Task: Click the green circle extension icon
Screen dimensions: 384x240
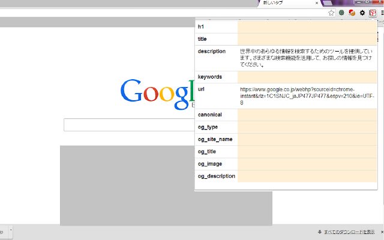Action: coord(341,13)
